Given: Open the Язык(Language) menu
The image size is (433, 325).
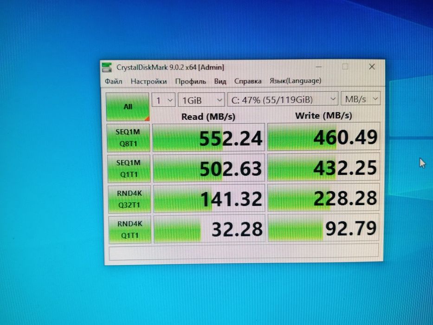Looking at the screenshot, I should (295, 81).
